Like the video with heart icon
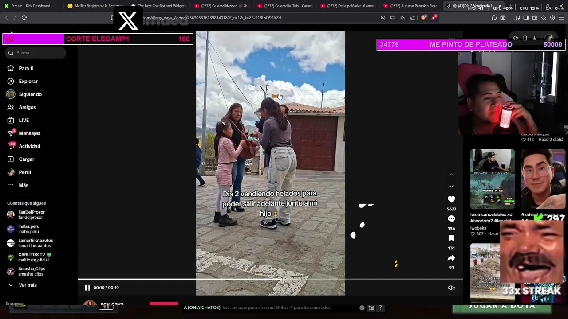Viewport: 568px width, 319px height. pos(451,199)
